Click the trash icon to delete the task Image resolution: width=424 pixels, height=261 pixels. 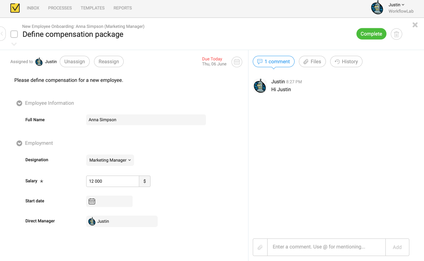396,34
